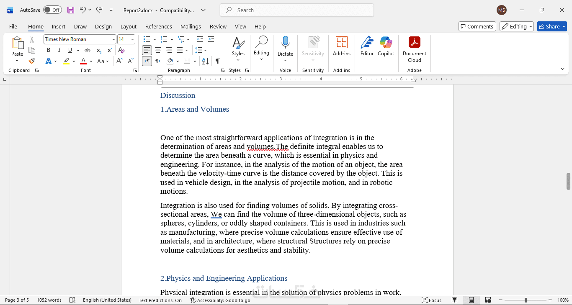The width and height of the screenshot is (572, 305).
Task: Click English (United States) language indicator
Action: [107, 300]
